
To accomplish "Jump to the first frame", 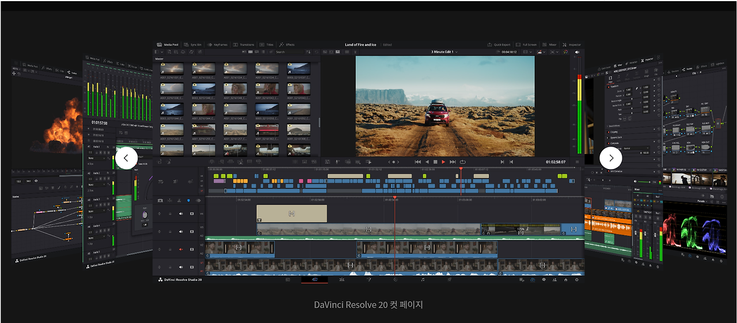I will pos(417,162).
